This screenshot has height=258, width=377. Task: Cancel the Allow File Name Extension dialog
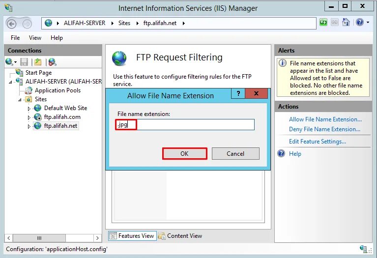(x=235, y=154)
